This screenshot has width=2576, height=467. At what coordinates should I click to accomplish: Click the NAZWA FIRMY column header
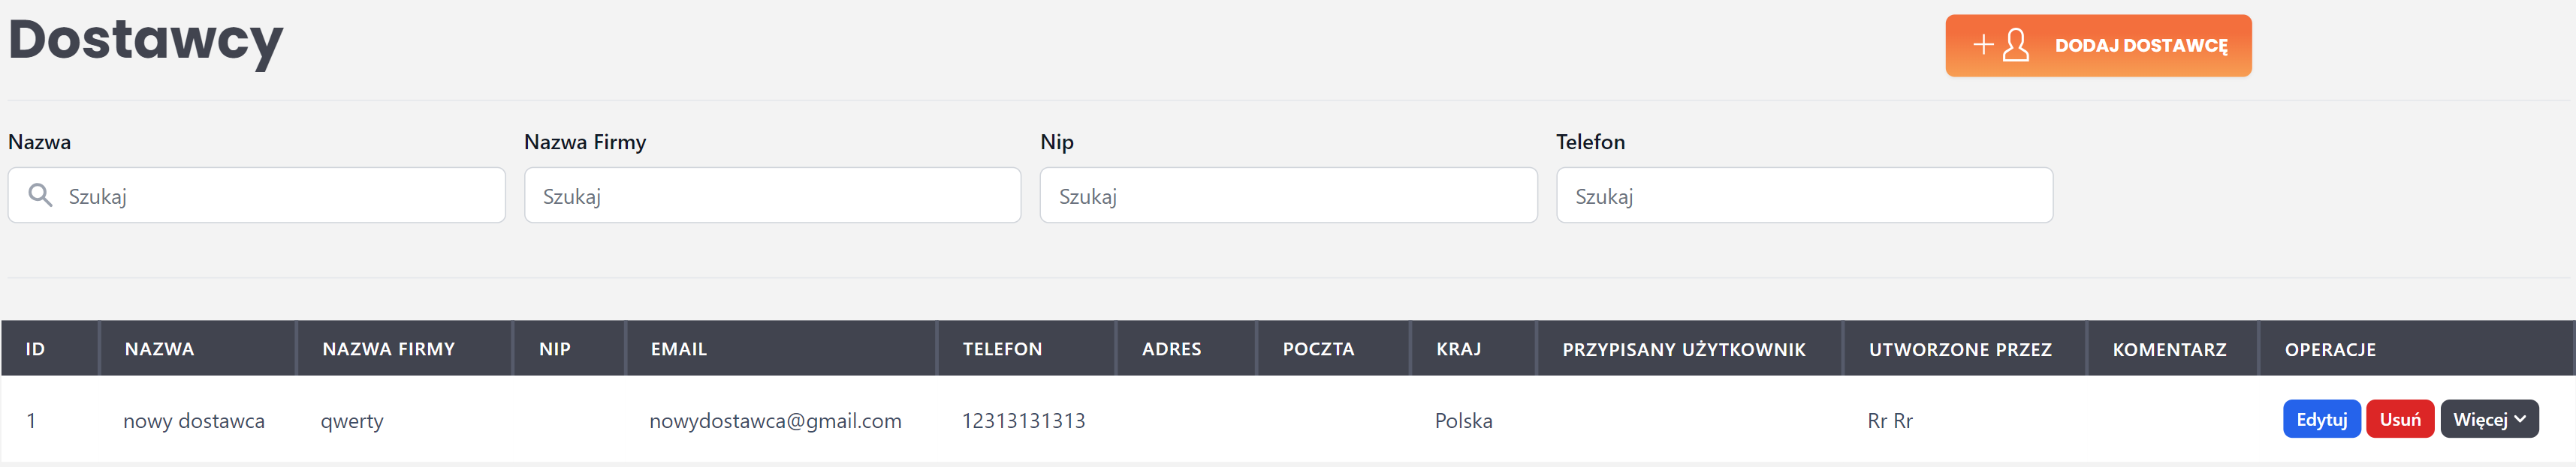coord(388,349)
